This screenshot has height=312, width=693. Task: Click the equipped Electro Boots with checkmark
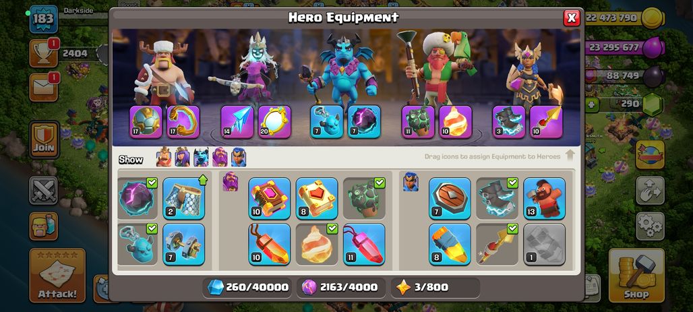(497, 198)
